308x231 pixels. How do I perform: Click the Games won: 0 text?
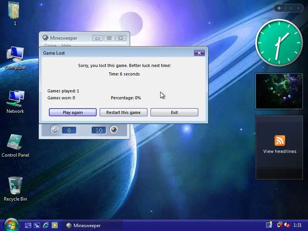pos(61,98)
